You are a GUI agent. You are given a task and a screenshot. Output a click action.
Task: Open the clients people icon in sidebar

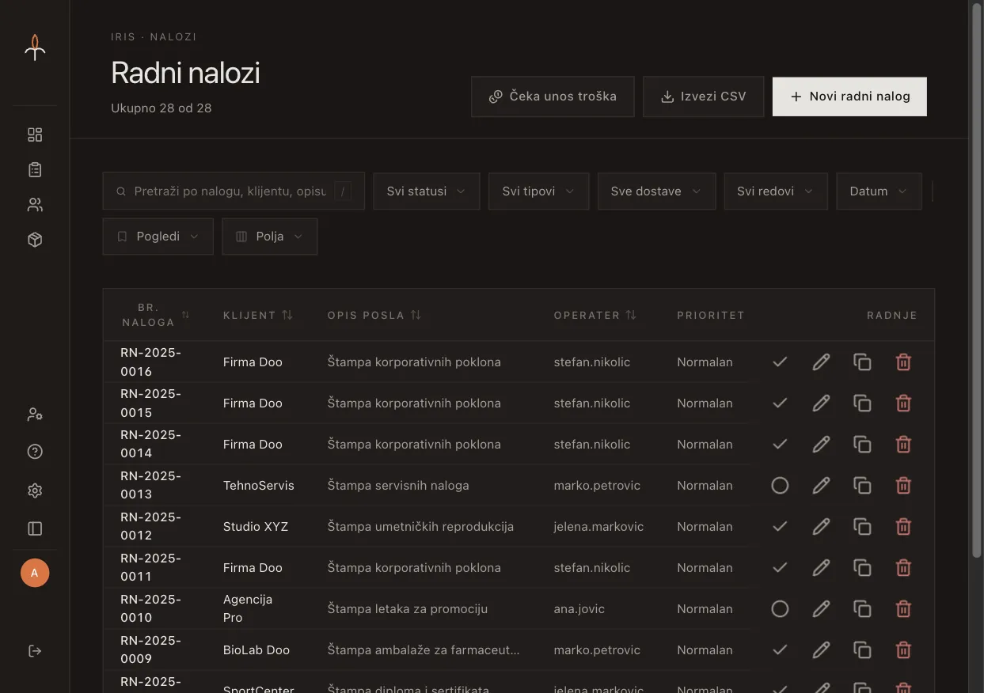pyautogui.click(x=35, y=205)
